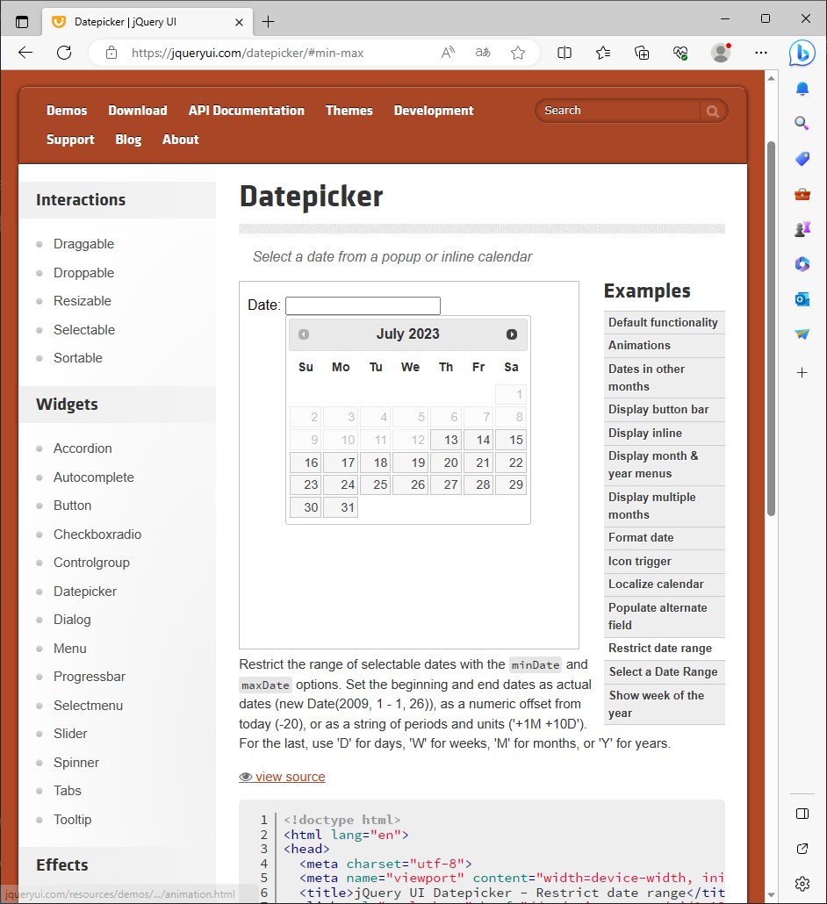The image size is (827, 904).
Task: Show Localize calendar example
Action: click(665, 584)
